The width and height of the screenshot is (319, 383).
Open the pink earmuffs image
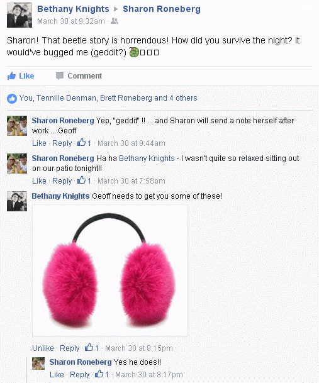(x=110, y=270)
